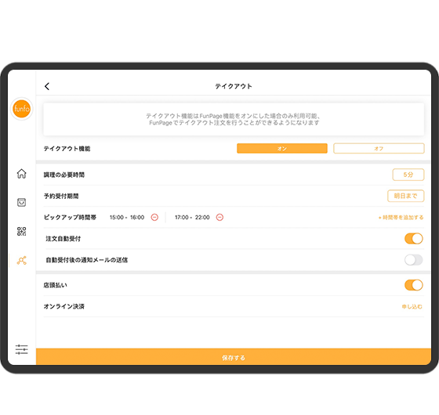
Task: Click the funfo logo icon
Action: 22,109
